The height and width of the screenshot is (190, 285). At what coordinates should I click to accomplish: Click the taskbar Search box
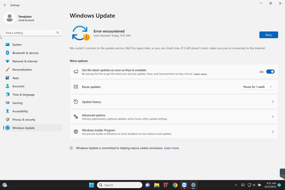point(120,185)
